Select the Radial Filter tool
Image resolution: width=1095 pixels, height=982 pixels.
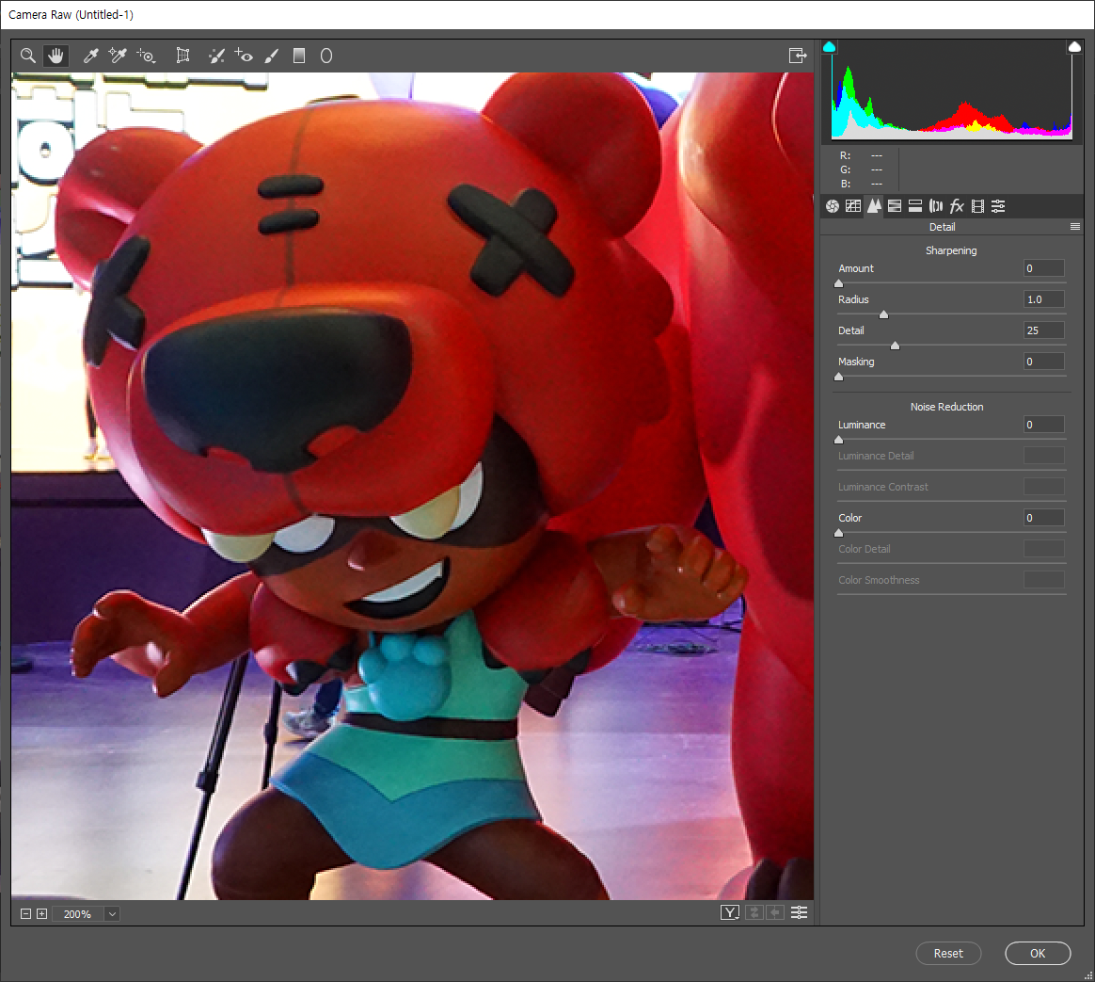coord(326,56)
